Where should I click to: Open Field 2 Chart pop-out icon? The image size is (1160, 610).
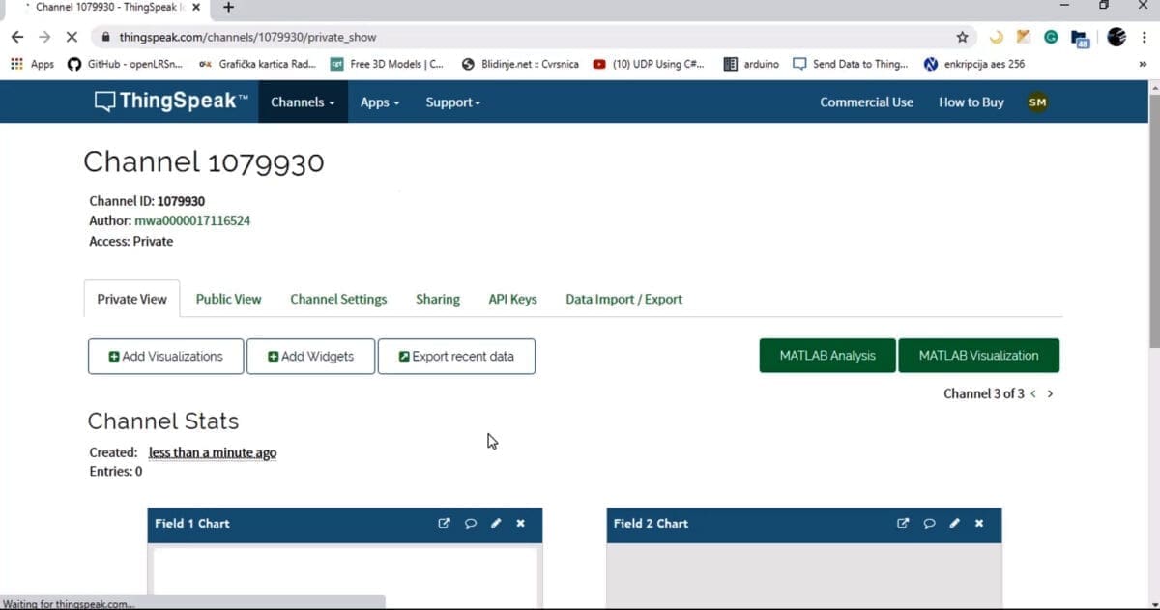tap(903, 524)
